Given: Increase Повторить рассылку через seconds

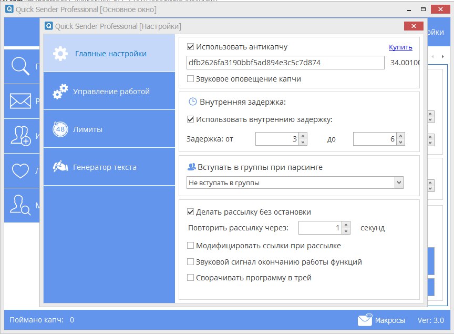Looking at the screenshot, I should tap(346, 225).
